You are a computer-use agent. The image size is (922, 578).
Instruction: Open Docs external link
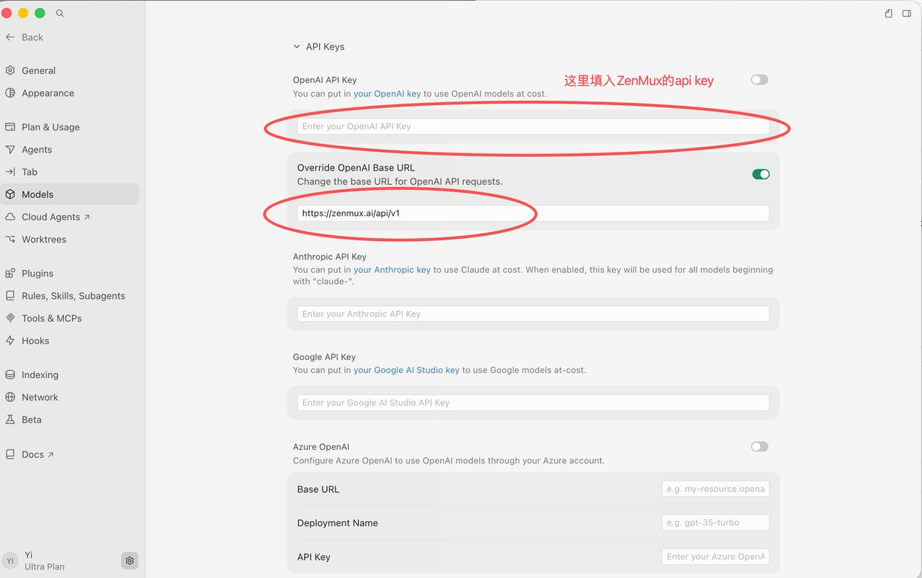pos(38,454)
